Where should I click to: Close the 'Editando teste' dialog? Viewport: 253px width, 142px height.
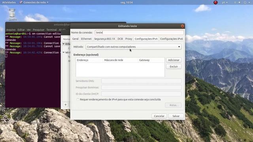point(182,26)
